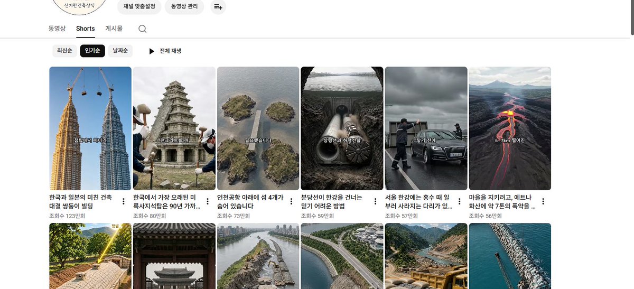Click the view count 조회수 80만회
The width and height of the screenshot is (634, 289).
click(149, 216)
